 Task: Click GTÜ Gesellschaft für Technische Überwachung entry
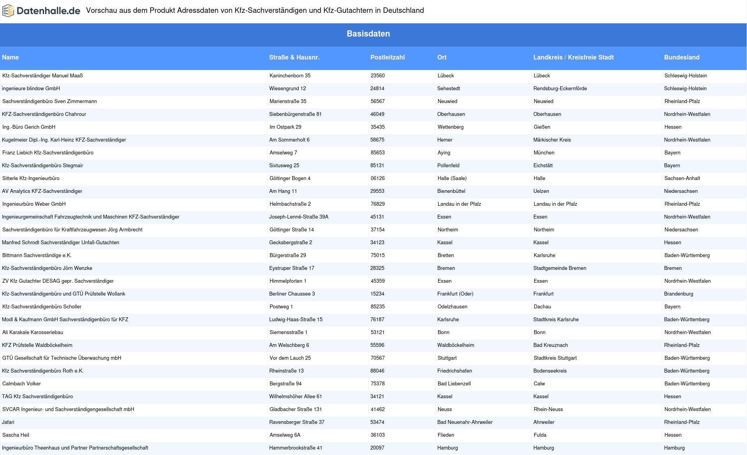tap(62, 358)
